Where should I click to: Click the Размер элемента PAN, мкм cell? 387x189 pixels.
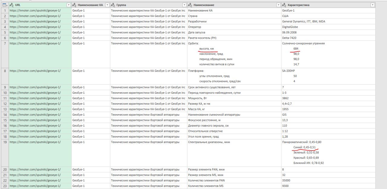[234, 169]
